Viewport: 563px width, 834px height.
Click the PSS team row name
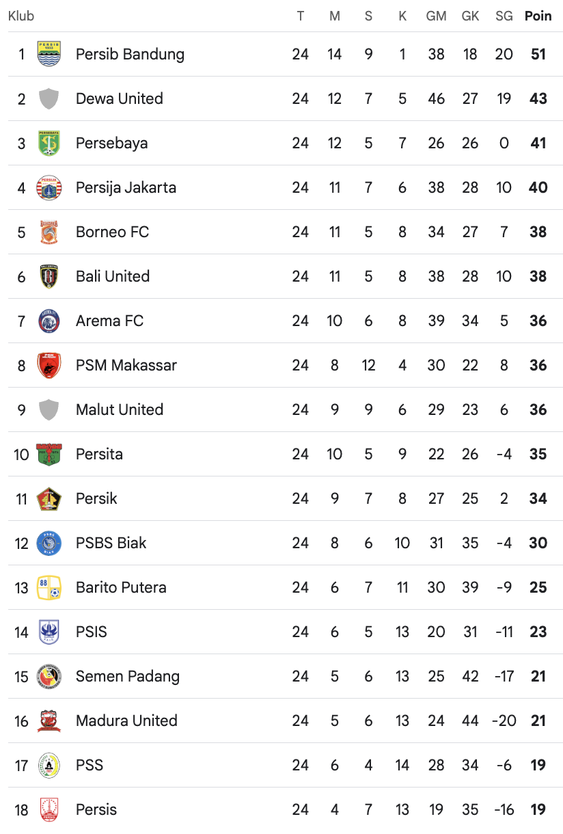90,765
